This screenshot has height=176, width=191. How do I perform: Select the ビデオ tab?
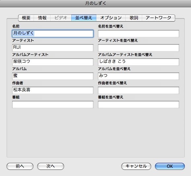61,18
